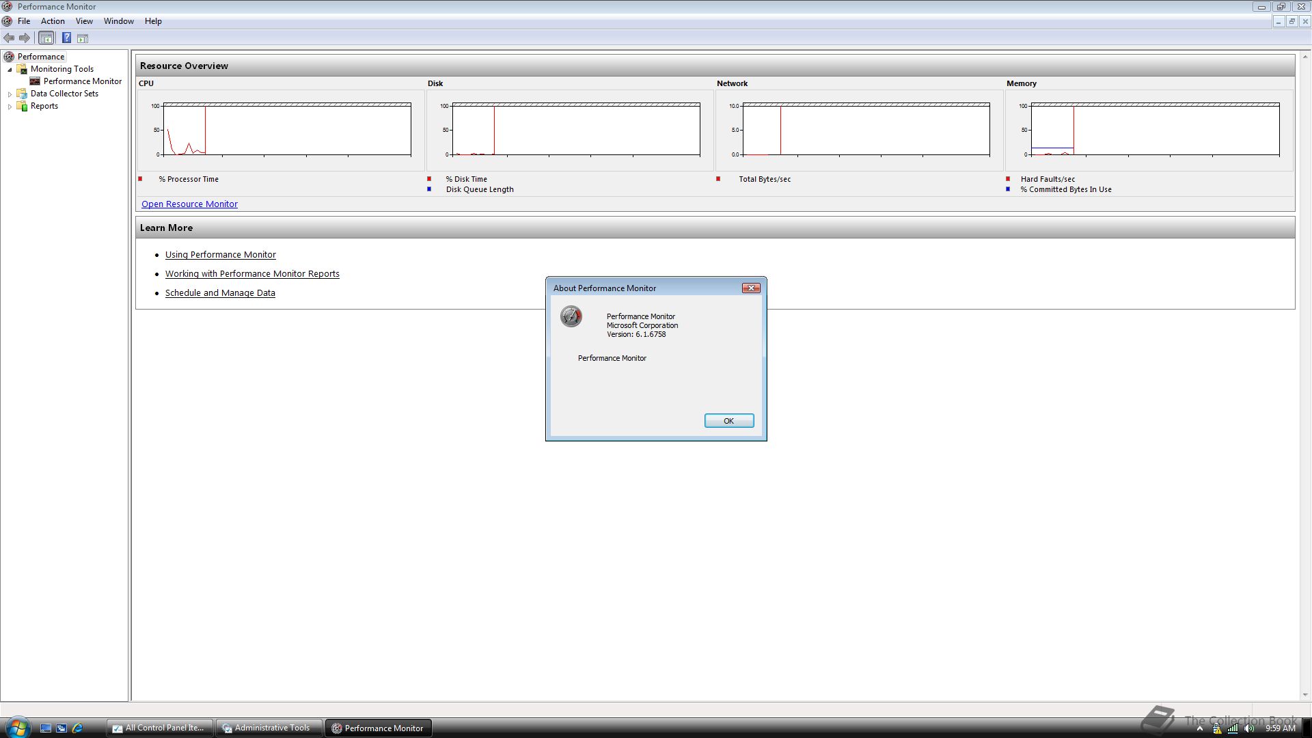Collapse the Monitoring Tools node arrow
The width and height of the screenshot is (1312, 738).
(10, 69)
